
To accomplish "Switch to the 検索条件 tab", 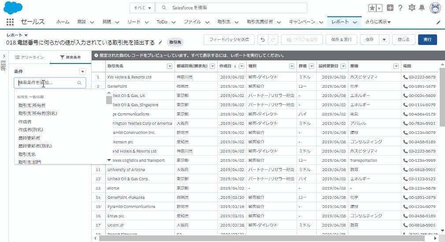I will 70,57.
